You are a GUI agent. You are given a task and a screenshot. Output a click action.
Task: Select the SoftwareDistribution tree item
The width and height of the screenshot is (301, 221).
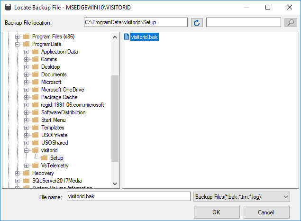63,112
